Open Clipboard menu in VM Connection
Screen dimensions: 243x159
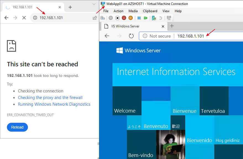point(150,11)
